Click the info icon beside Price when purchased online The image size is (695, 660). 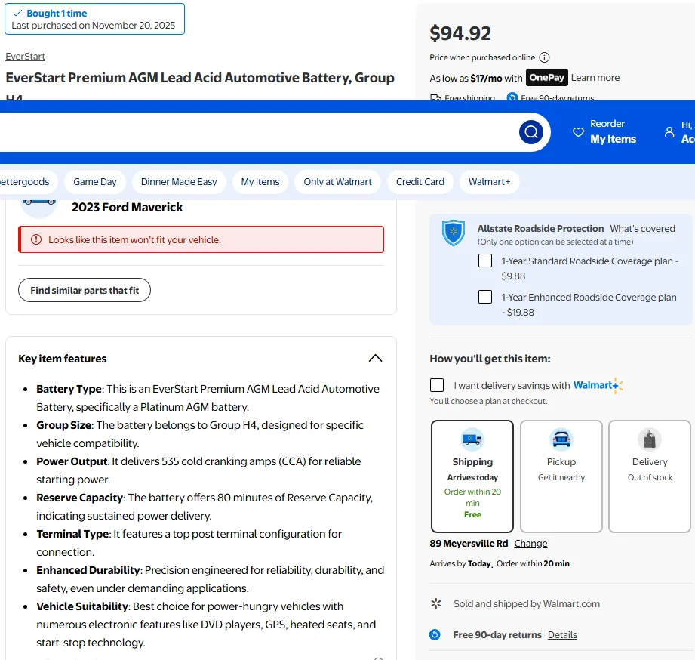(x=544, y=57)
